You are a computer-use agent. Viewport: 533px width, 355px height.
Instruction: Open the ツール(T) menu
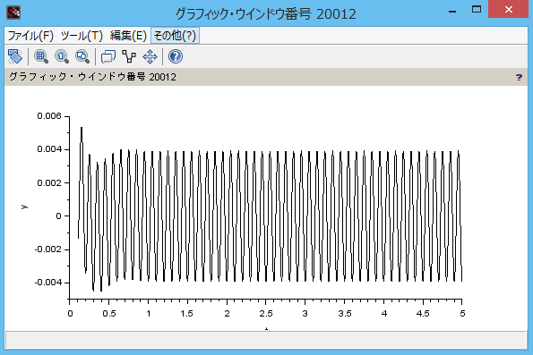82,35
